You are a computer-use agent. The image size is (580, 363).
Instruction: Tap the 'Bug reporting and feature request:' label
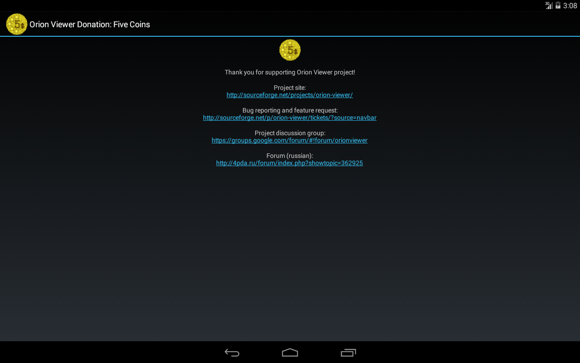[290, 110]
